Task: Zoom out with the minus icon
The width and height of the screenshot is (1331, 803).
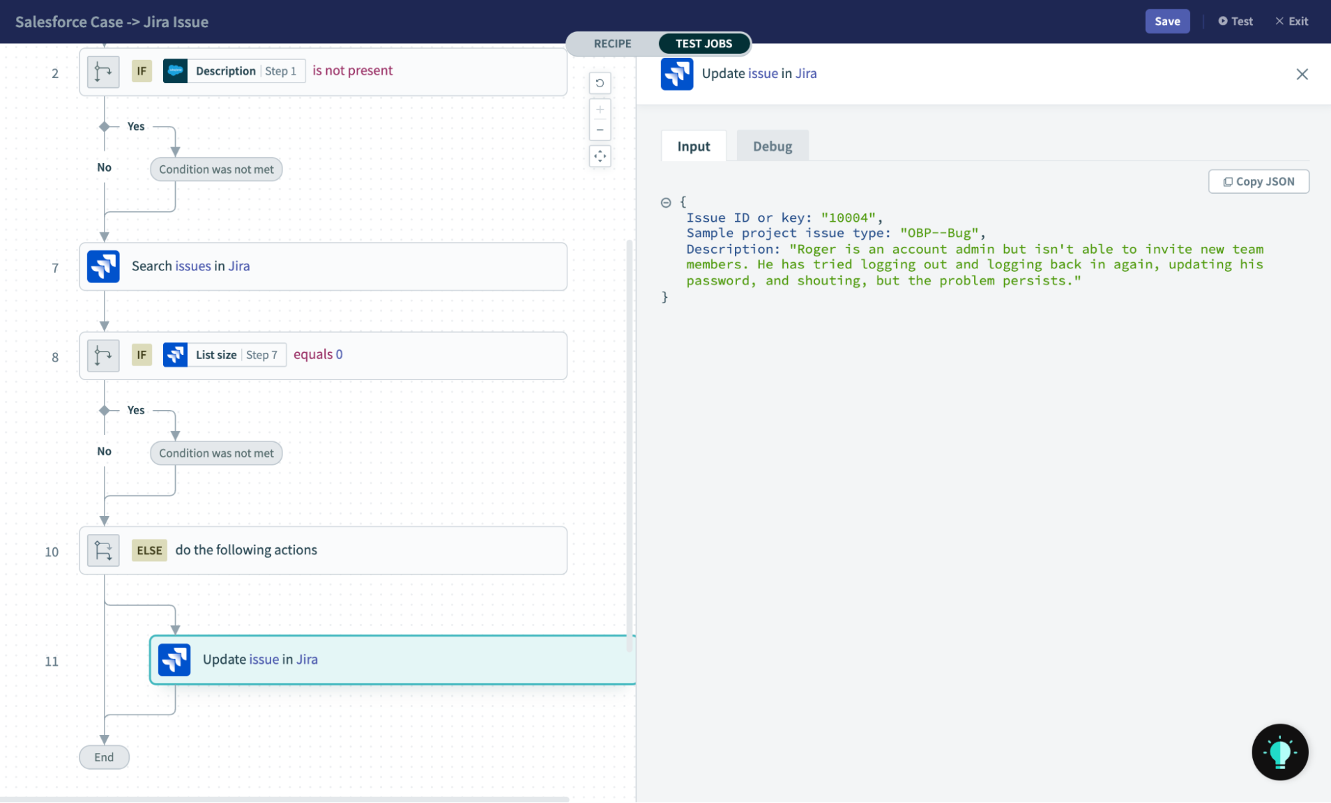Action: pos(600,130)
